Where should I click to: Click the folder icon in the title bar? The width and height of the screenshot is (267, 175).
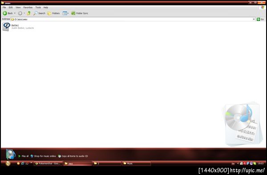3,3
